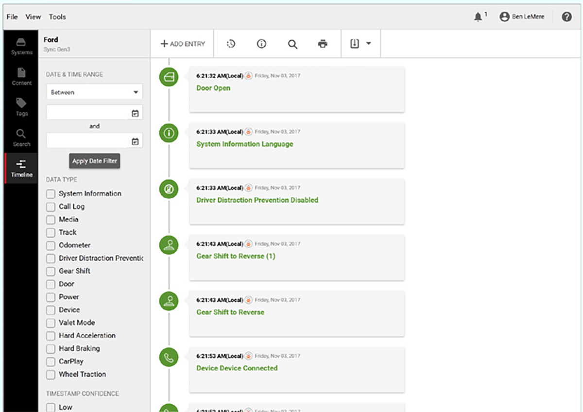Image resolution: width=583 pixels, height=412 pixels.
Task: Check the Gear Shift data type
Action: (51, 272)
